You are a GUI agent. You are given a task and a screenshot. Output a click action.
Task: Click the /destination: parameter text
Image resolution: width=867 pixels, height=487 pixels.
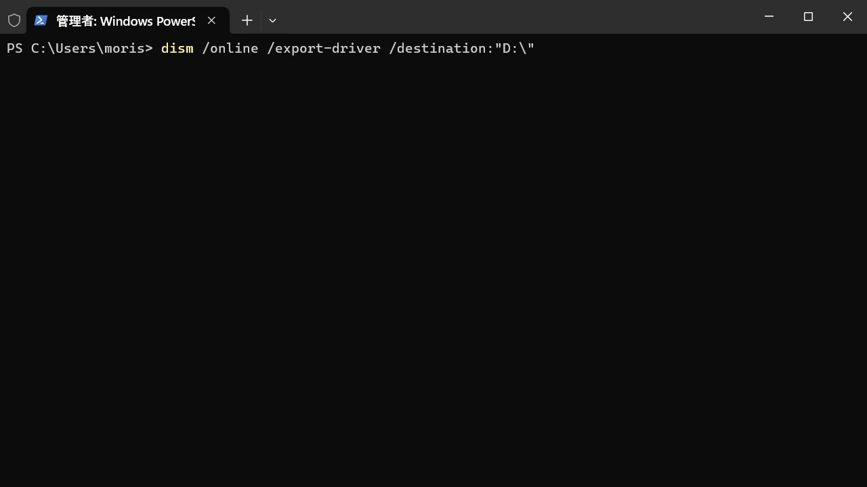(x=441, y=49)
